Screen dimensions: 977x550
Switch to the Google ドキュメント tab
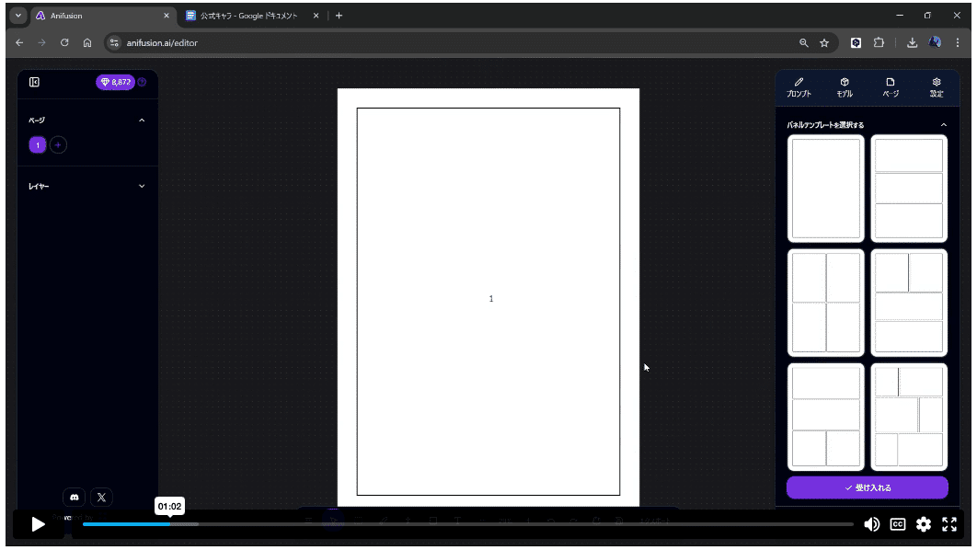pos(252,16)
